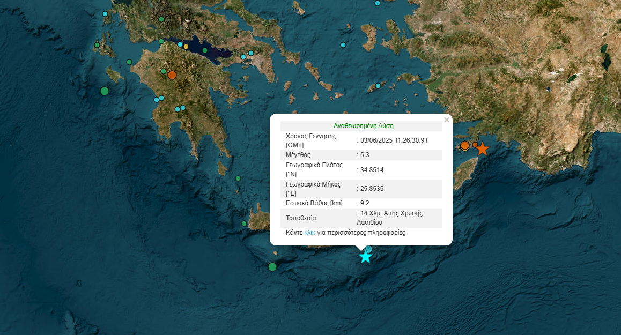Click small orange circle left of orange star

(x=475, y=145)
